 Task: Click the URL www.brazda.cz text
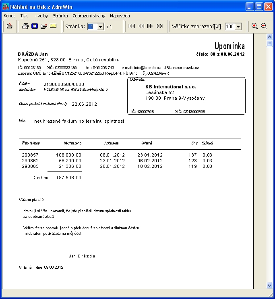186,68
